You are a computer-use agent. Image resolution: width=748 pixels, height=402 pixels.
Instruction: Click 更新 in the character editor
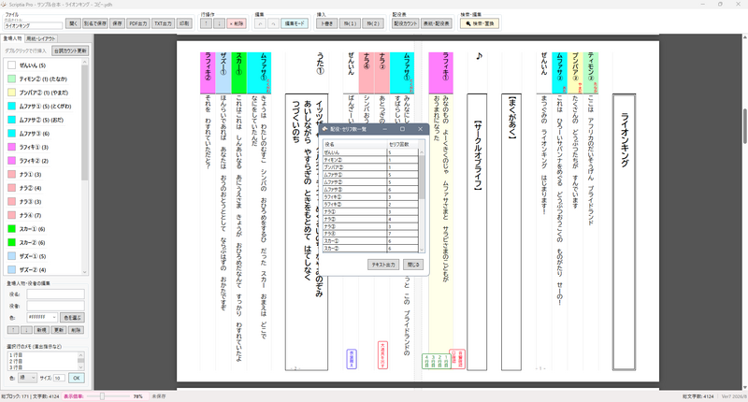coord(59,330)
